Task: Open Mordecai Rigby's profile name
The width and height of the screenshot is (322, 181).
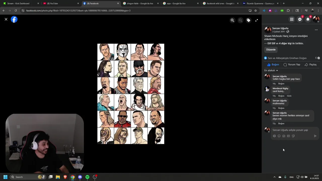Action: click(280, 88)
